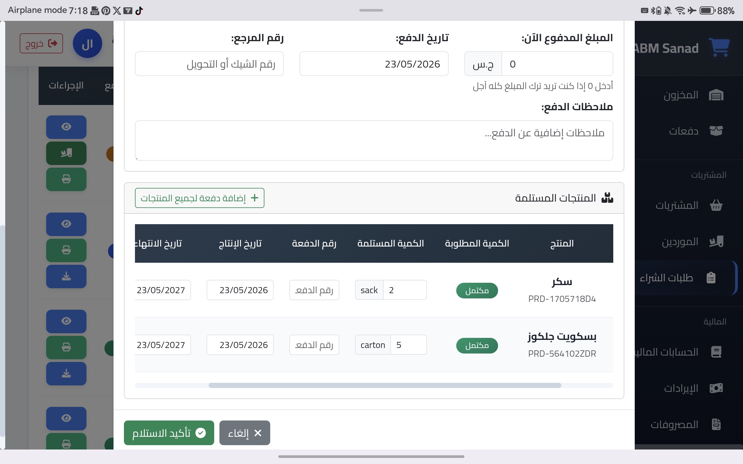Click the ABM Sand shopping cart logo

[x=719, y=48]
